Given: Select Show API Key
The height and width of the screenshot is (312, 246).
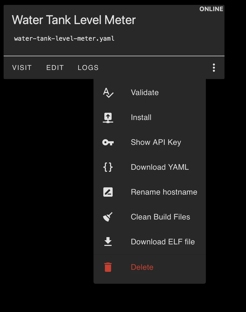Looking at the screenshot, I should 156,142.
